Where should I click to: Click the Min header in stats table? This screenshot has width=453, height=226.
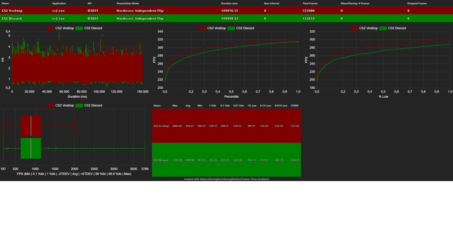pyautogui.click(x=200, y=106)
